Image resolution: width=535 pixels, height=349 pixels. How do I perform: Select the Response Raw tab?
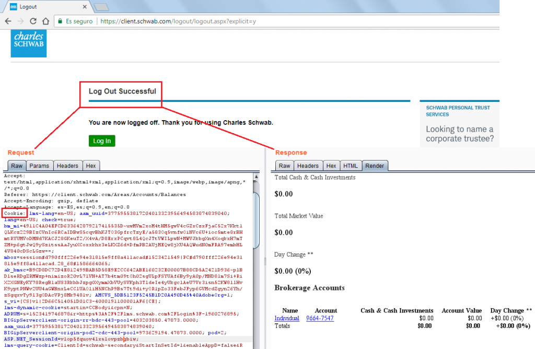tap(284, 166)
